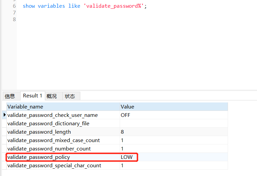Select the validate_password_mixed_case_count cell

coord(63,140)
